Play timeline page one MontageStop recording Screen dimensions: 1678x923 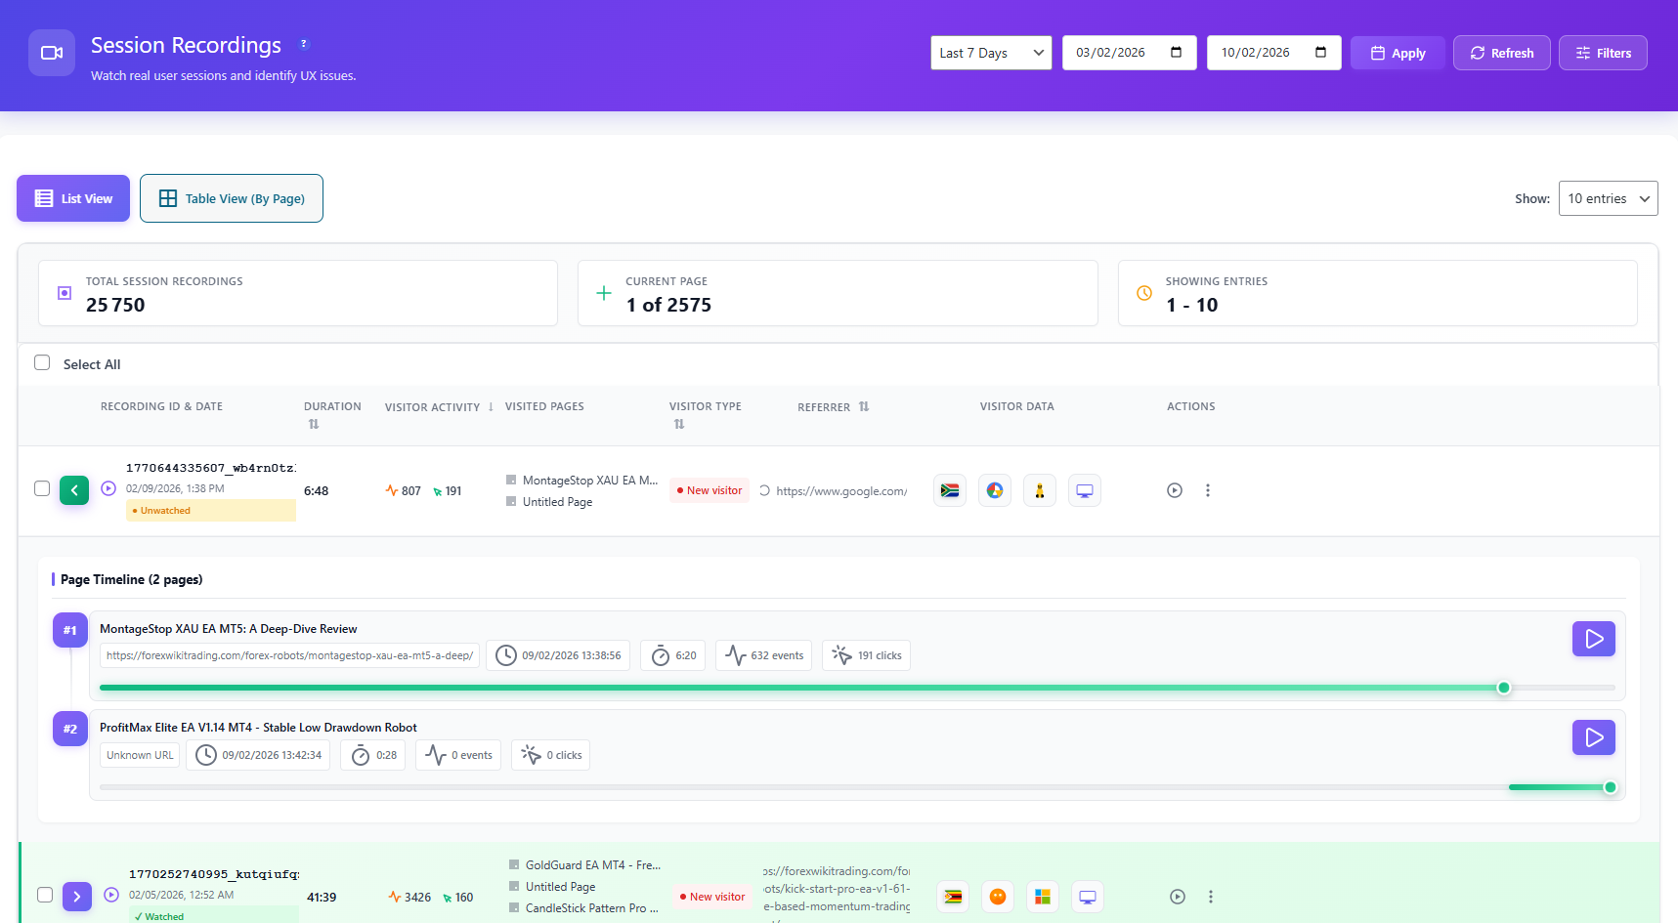[1593, 639]
